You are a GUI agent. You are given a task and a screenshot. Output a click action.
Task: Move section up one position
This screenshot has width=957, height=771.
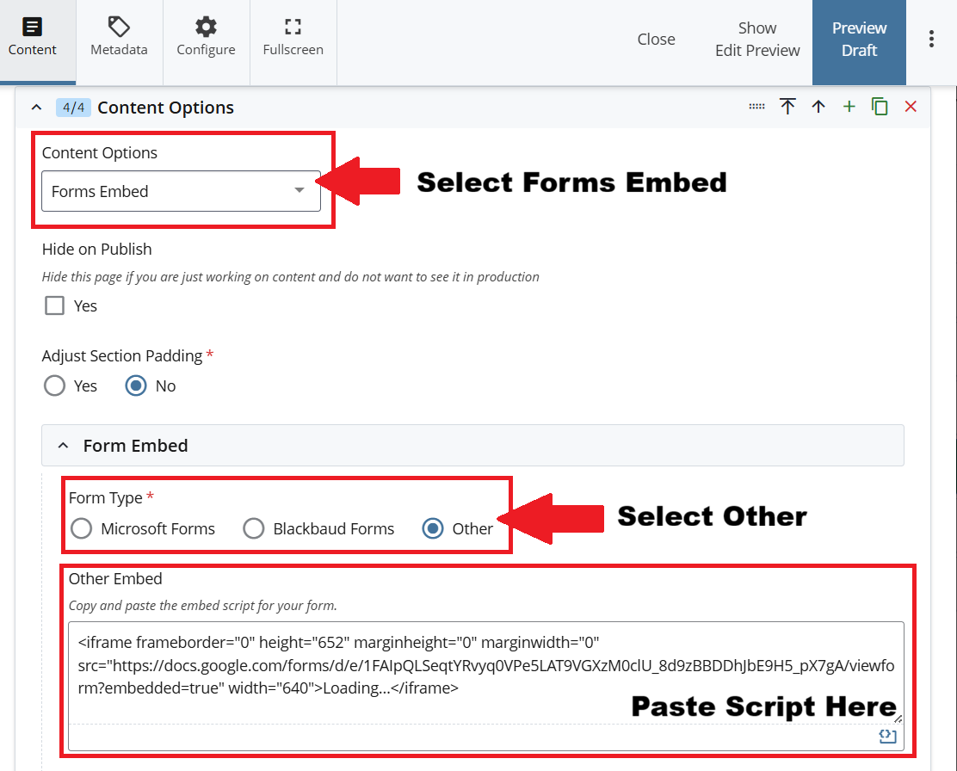(818, 107)
